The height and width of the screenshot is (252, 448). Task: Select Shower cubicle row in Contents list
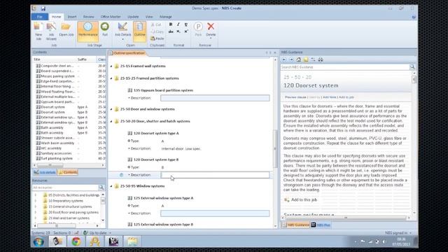pos(69,138)
